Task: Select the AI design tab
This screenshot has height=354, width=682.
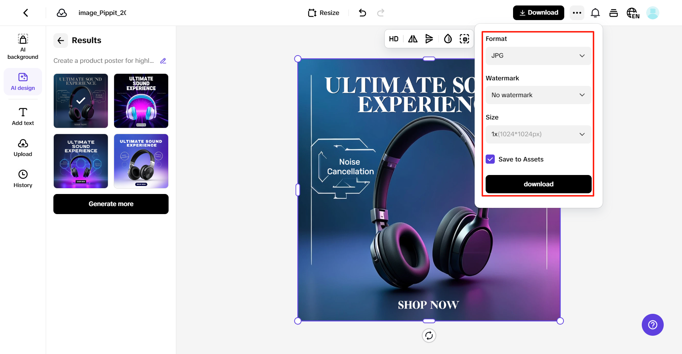Action: (23, 82)
